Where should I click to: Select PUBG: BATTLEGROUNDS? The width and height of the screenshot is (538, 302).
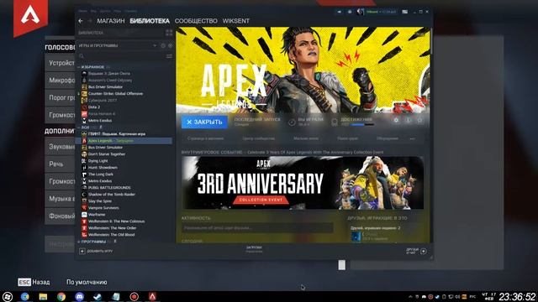[x=109, y=188]
